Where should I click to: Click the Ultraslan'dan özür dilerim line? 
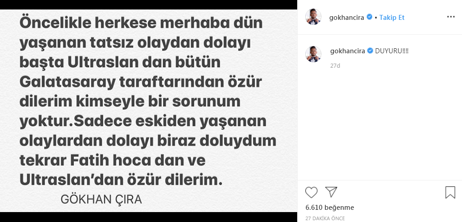click(x=121, y=180)
